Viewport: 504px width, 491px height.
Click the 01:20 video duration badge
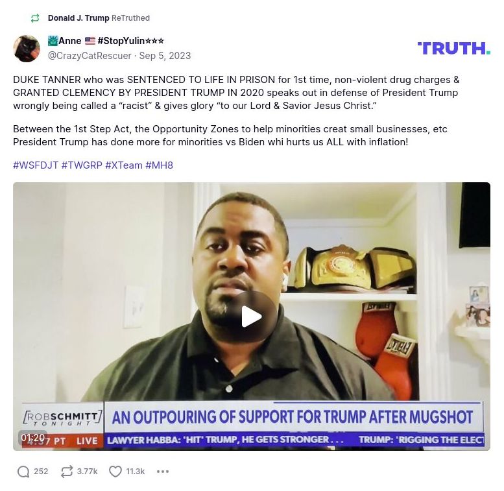pyautogui.click(x=32, y=437)
